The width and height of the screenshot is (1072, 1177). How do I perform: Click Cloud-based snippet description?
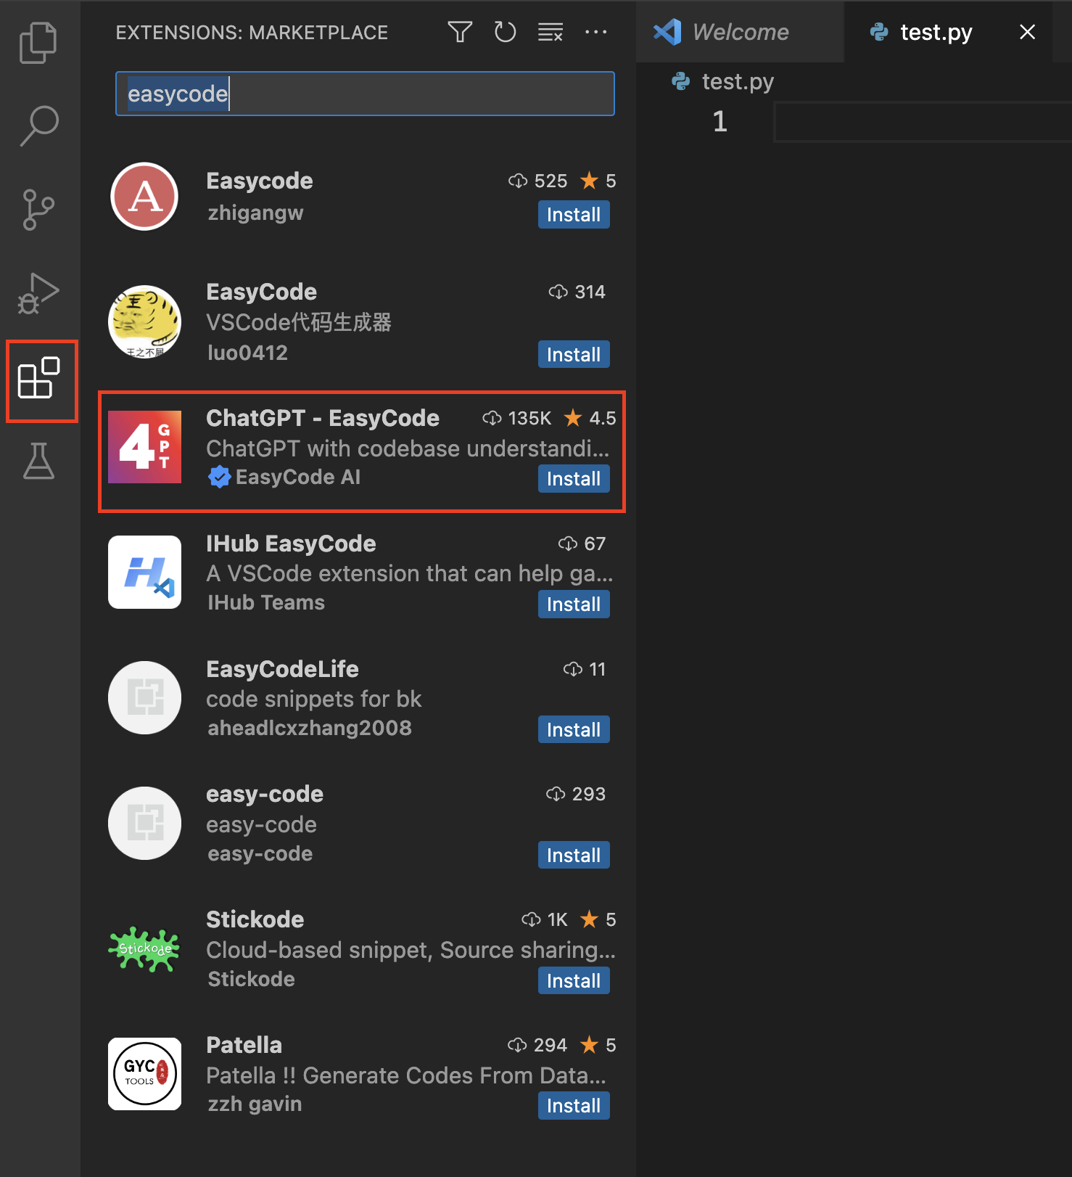[x=411, y=950]
